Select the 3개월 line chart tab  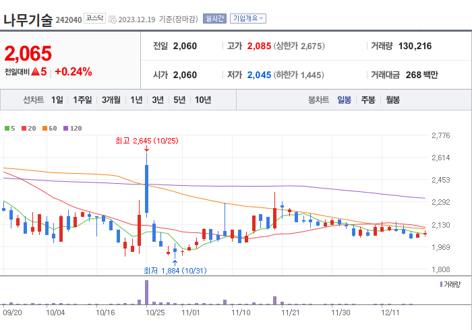click(x=111, y=100)
